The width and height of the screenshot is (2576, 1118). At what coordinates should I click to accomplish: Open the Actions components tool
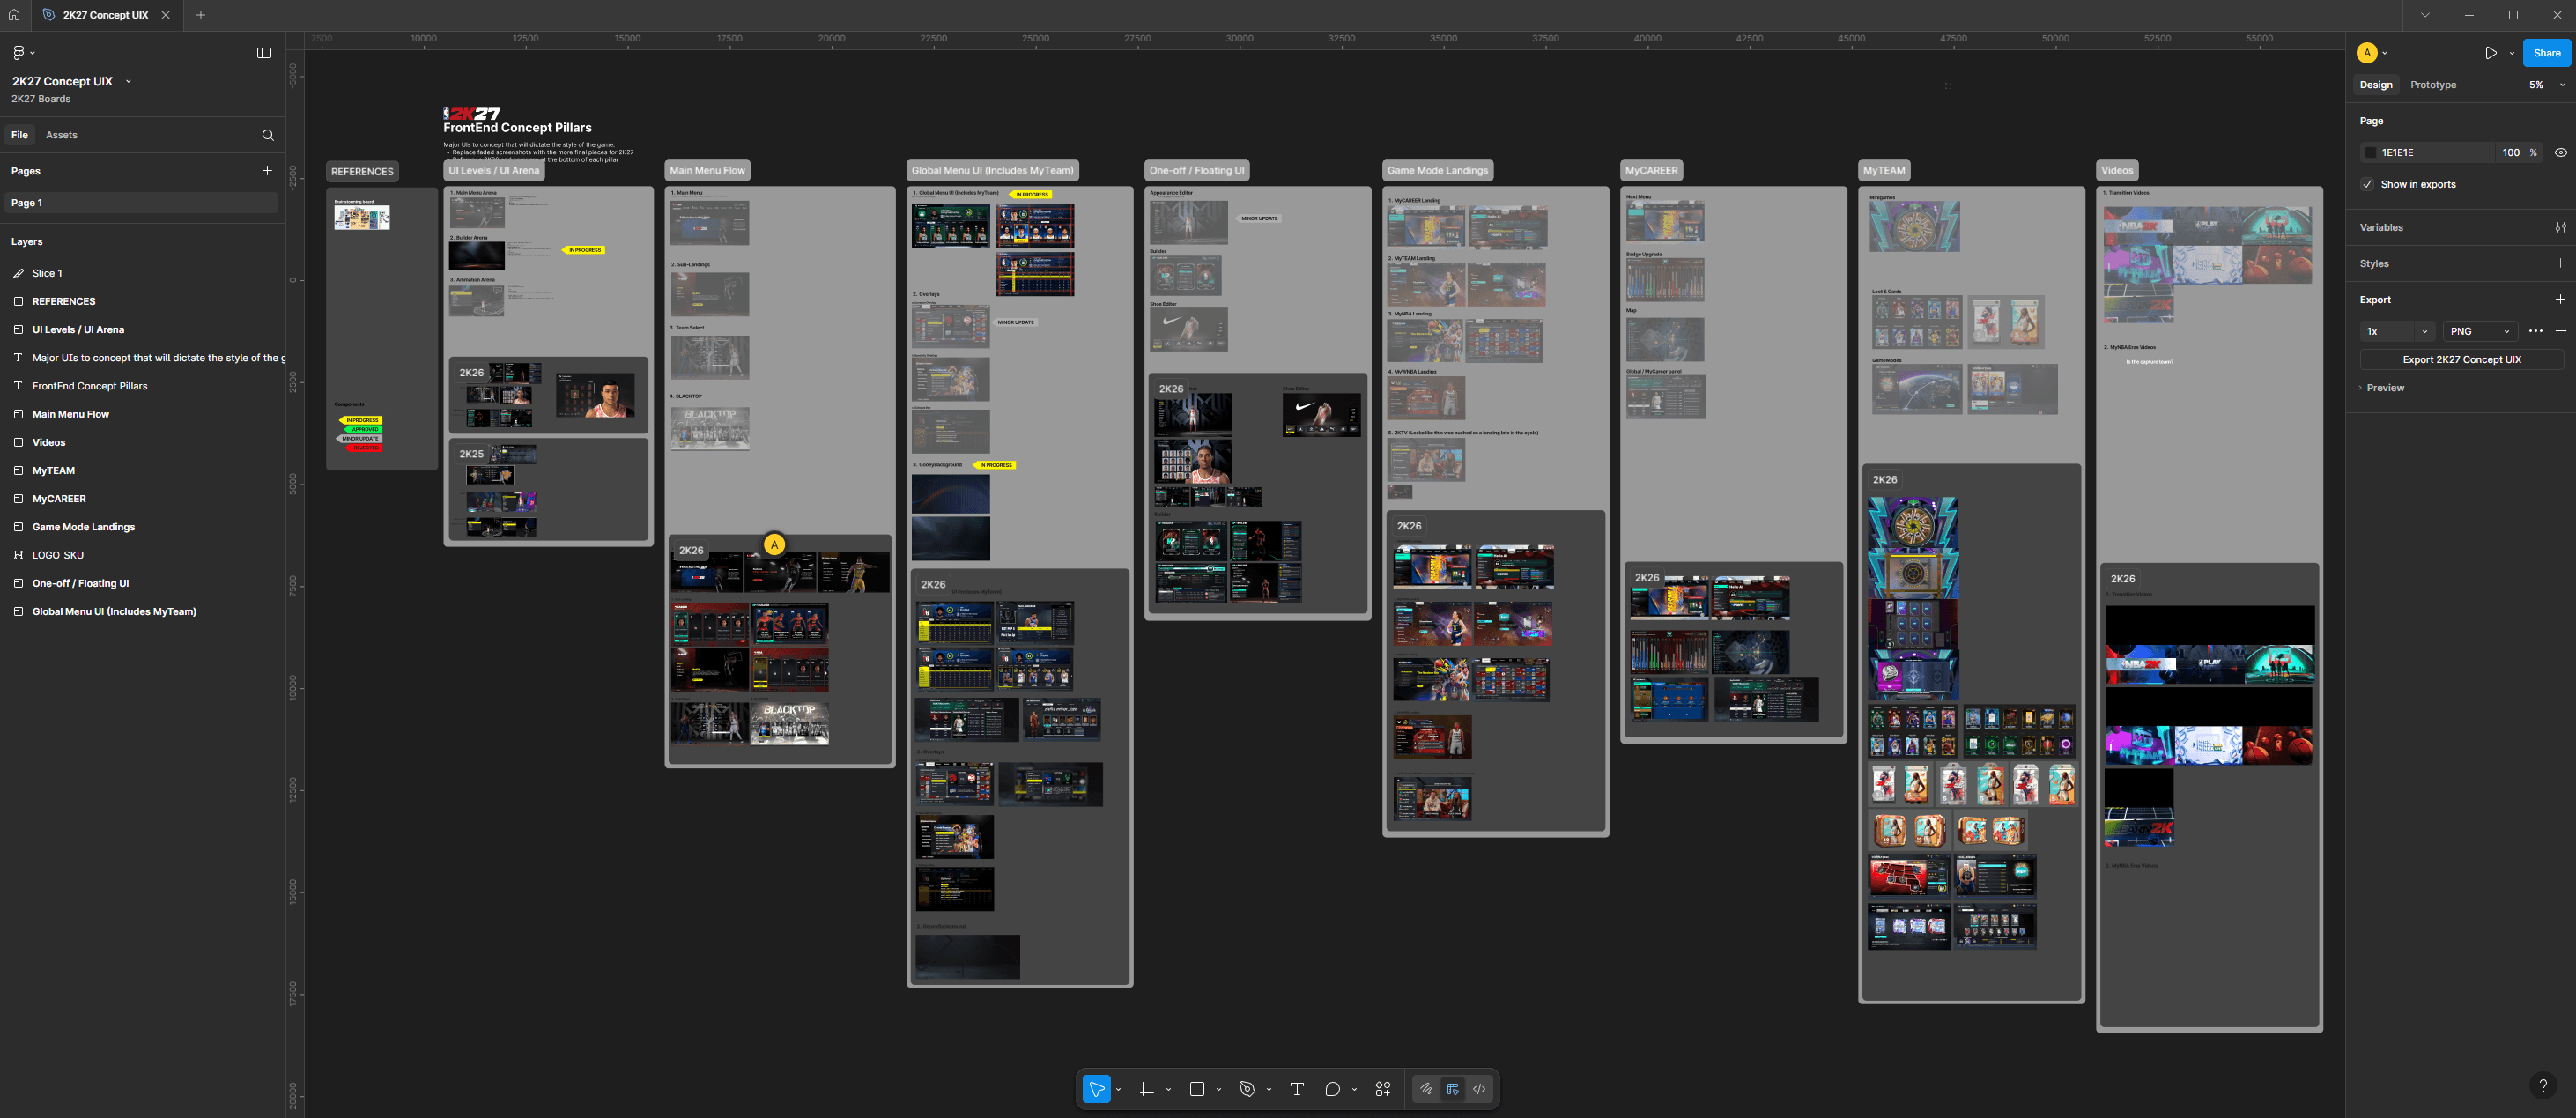[x=1383, y=1089]
